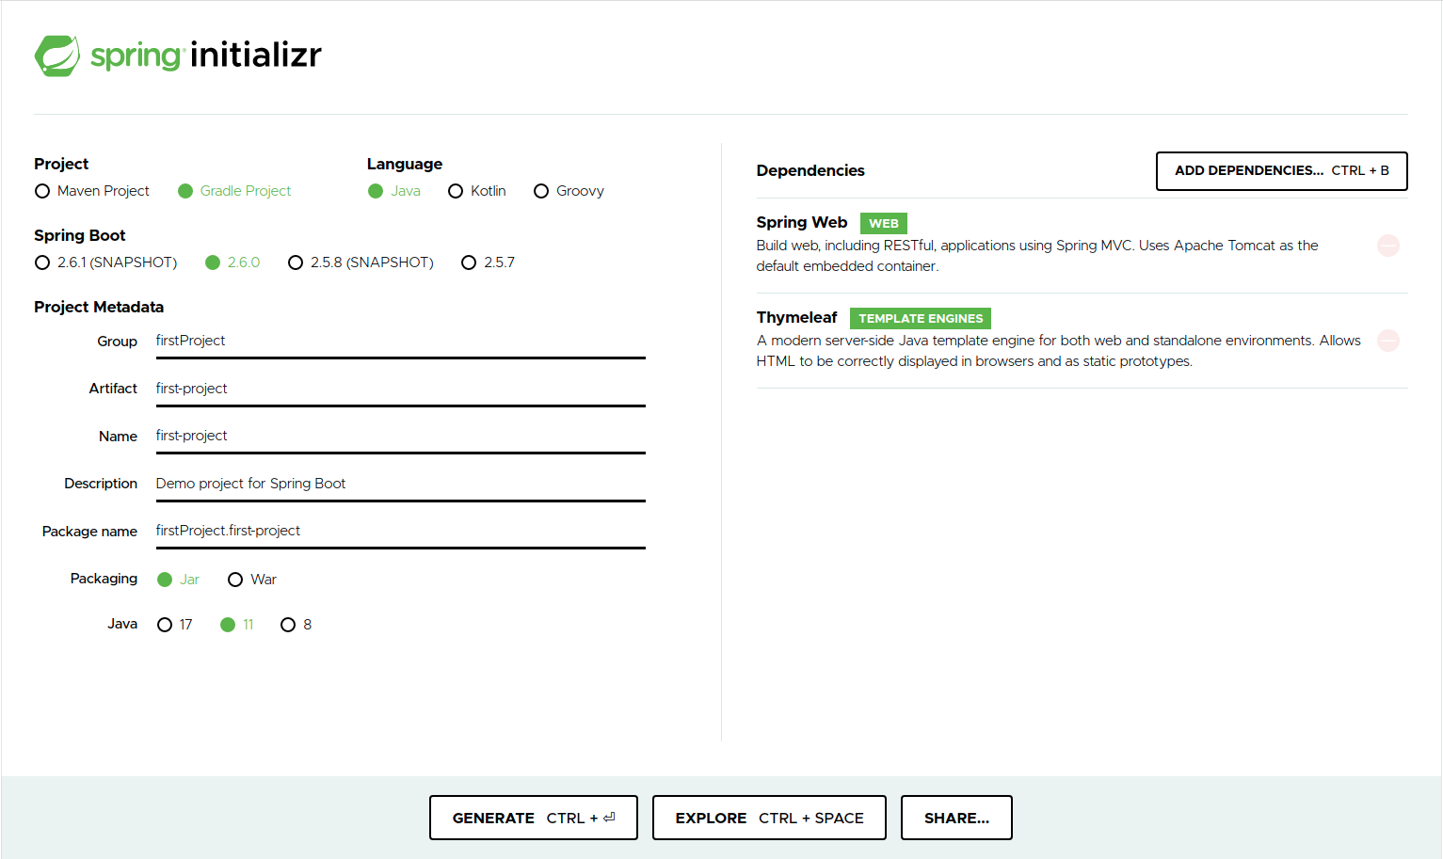Click the Spring Web dependency title

point(802,223)
